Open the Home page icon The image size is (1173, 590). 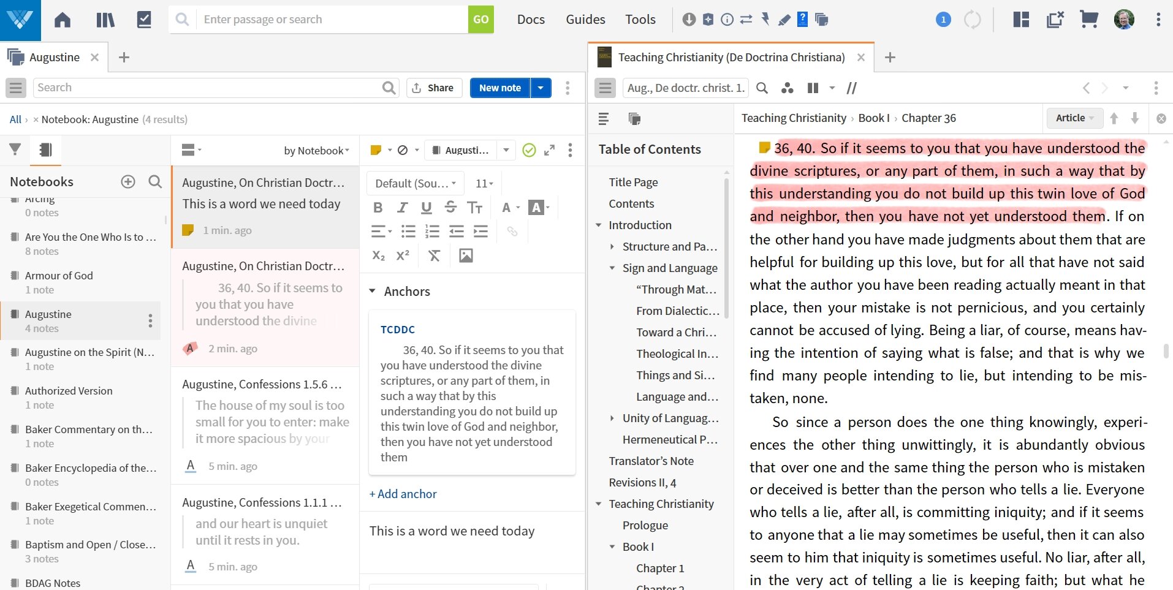click(63, 20)
